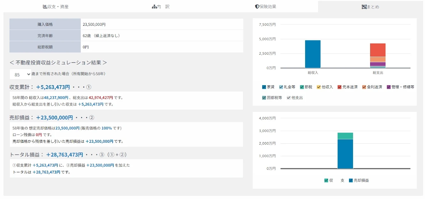This screenshot has height=199, width=425.
Task: Toggle the 金利返済 legend checkbox
Action: tap(364, 87)
